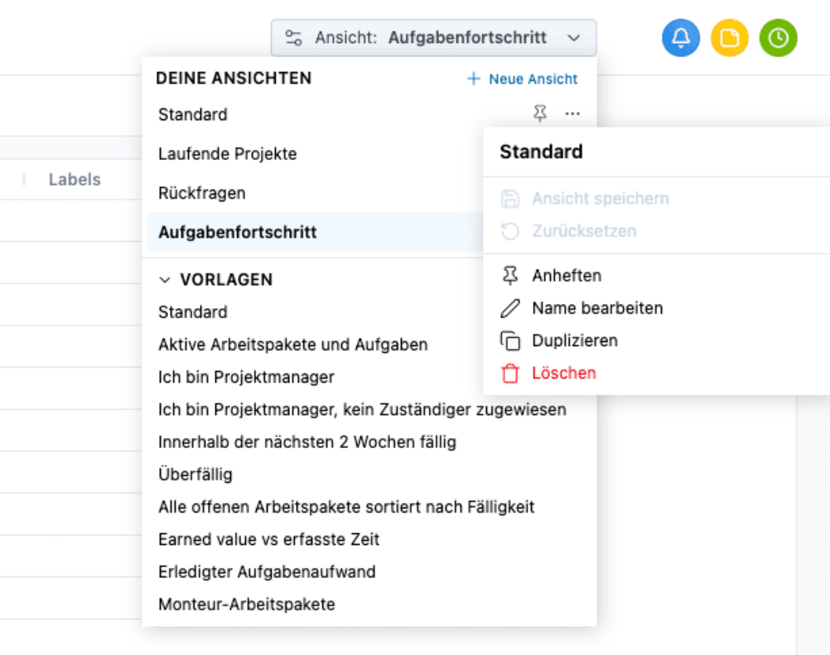This screenshot has width=830, height=655.
Task: Click the DEINE ANSICHTEN heading
Action: click(234, 79)
